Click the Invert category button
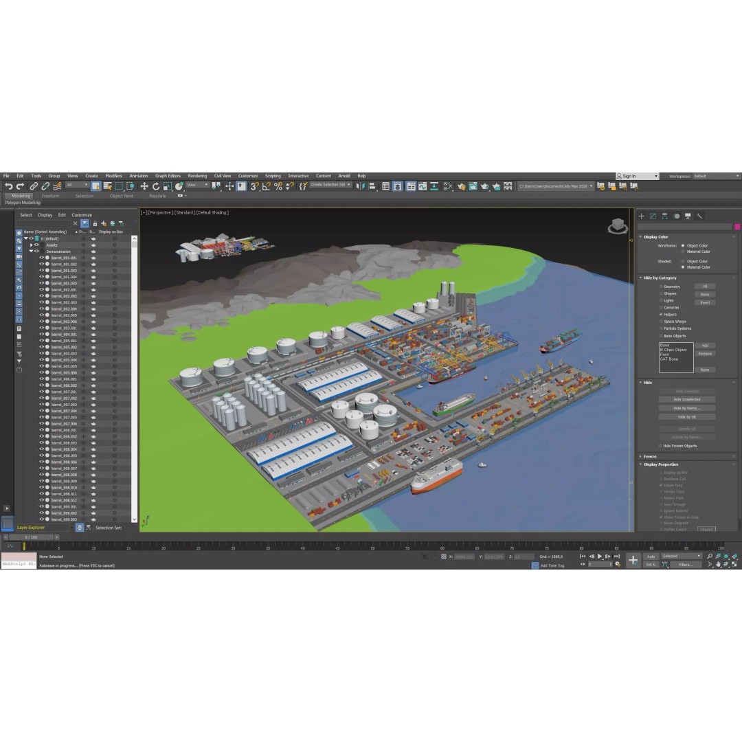 (705, 302)
